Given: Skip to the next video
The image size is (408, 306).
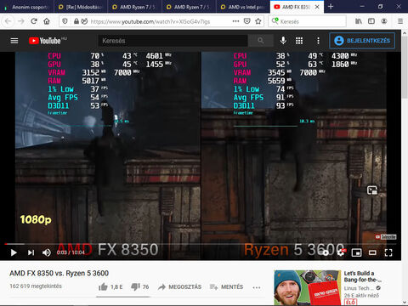Looking at the screenshot, I should tap(31, 252).
